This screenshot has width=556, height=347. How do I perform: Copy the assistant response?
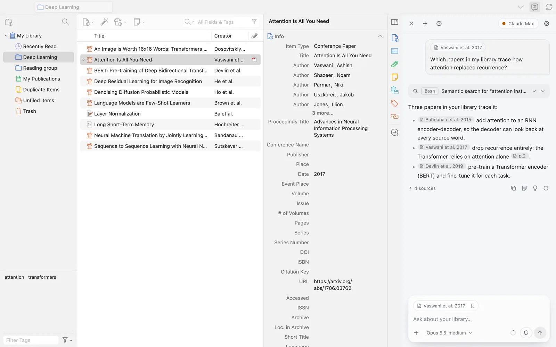click(513, 188)
